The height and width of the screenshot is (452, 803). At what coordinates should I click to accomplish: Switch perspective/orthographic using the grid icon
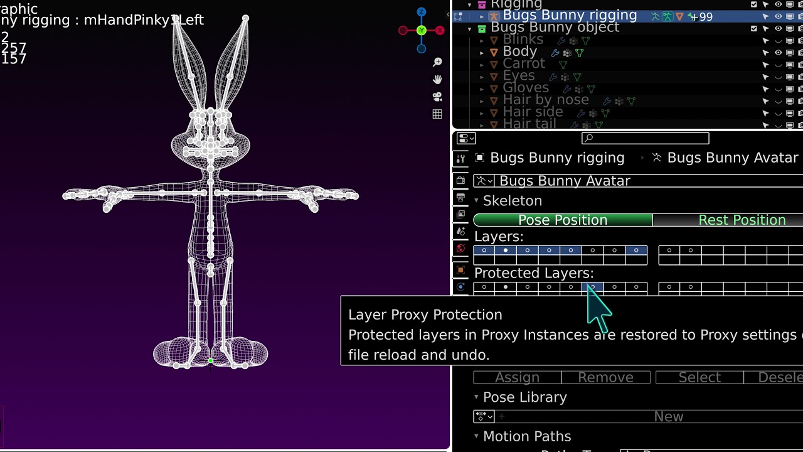click(437, 114)
